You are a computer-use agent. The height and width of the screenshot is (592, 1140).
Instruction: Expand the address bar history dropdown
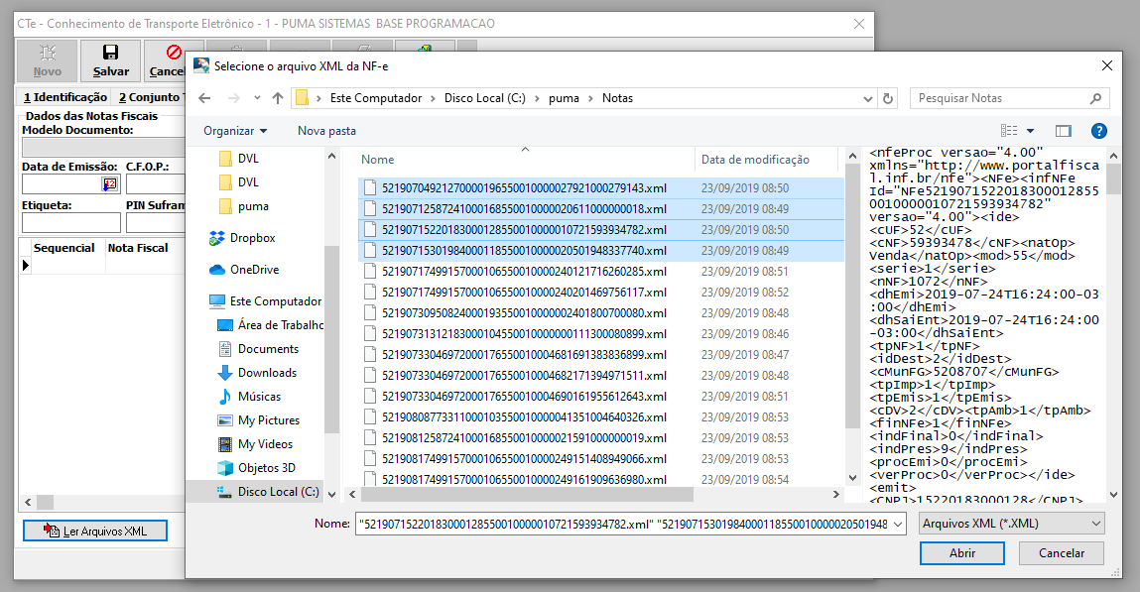click(x=863, y=98)
